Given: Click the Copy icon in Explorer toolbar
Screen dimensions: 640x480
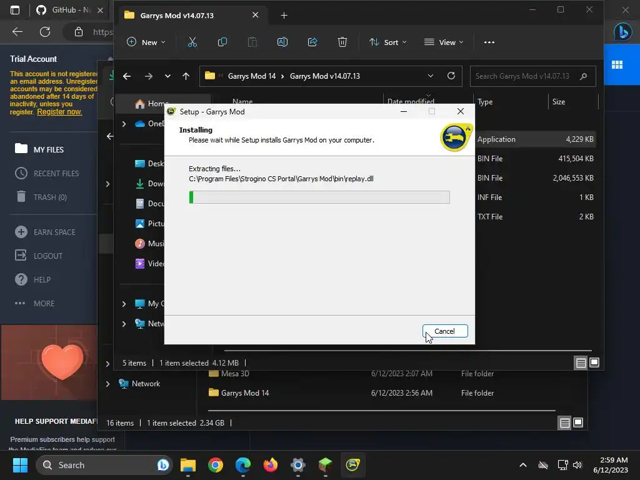Looking at the screenshot, I should (x=222, y=42).
